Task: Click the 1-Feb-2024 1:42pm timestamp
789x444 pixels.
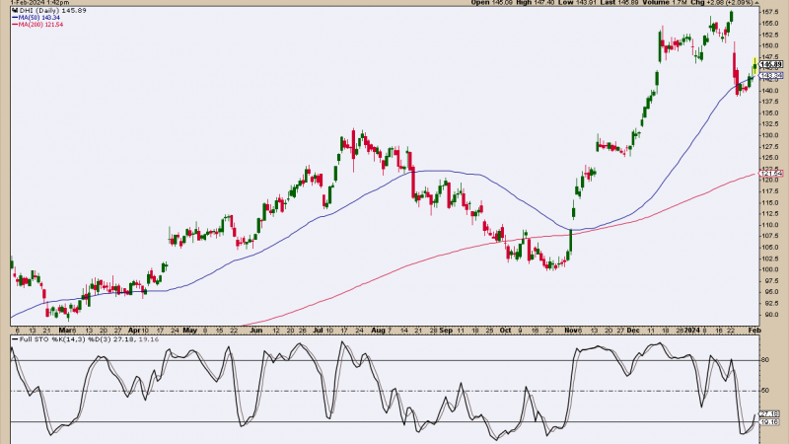Action: point(39,3)
